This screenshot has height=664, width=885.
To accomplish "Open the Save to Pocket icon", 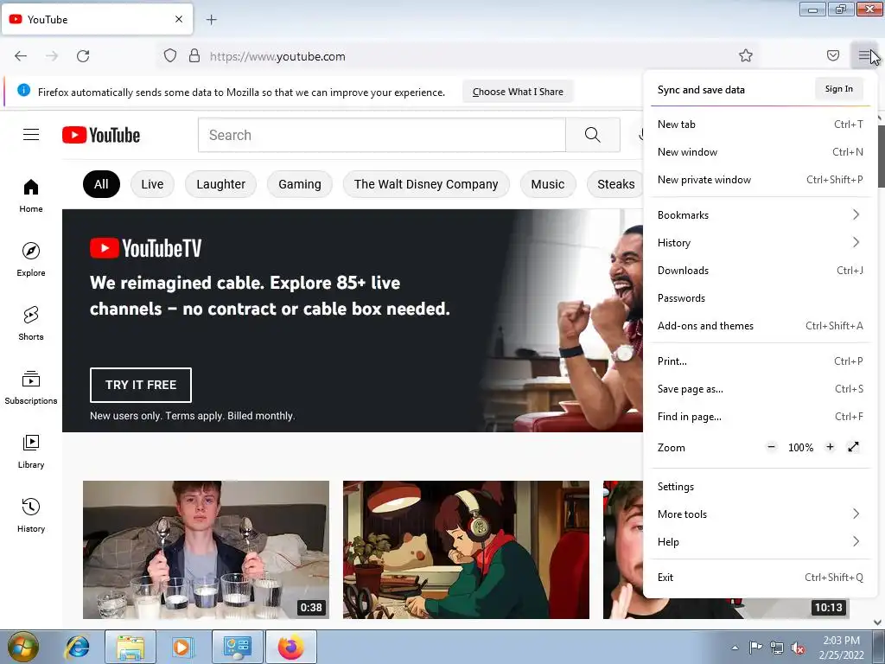I will point(832,55).
